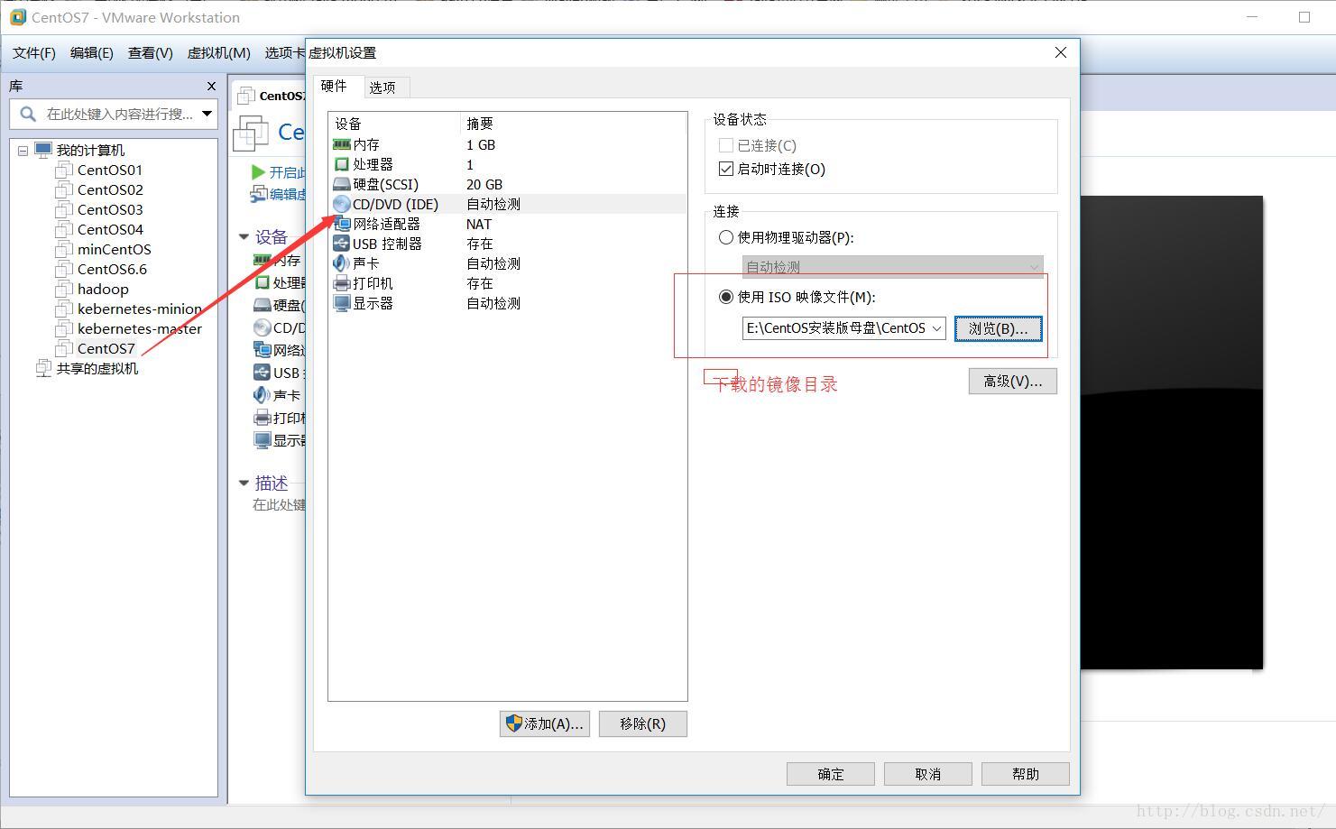
Task: Open the File (文件) menu
Action: 34,53
